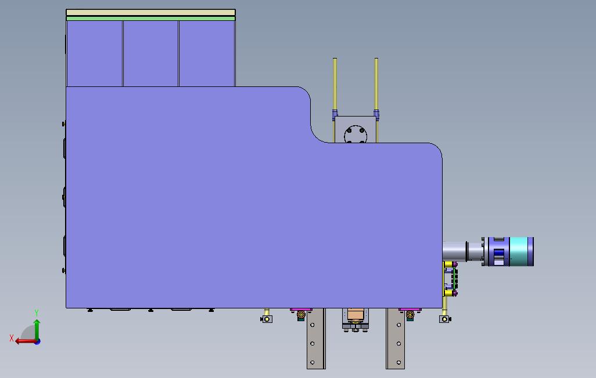Select the green strip under the cream plate

point(150,18)
